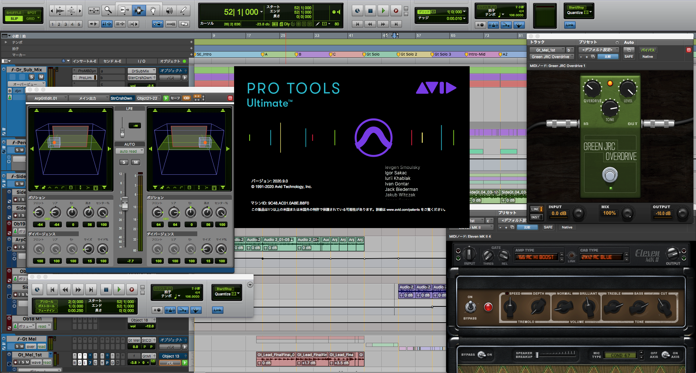Open auto read dropdown in panner

(130, 151)
